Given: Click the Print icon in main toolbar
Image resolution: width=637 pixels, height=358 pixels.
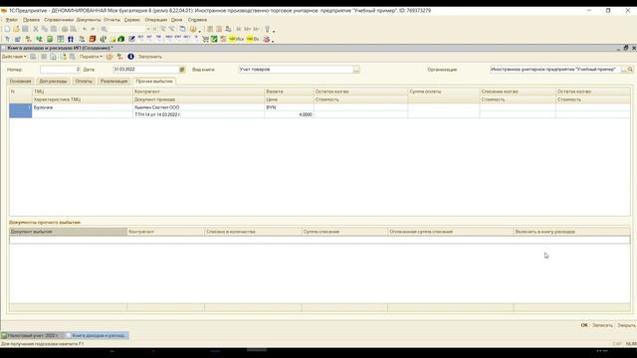Looking at the screenshot, I should click(x=65, y=29).
